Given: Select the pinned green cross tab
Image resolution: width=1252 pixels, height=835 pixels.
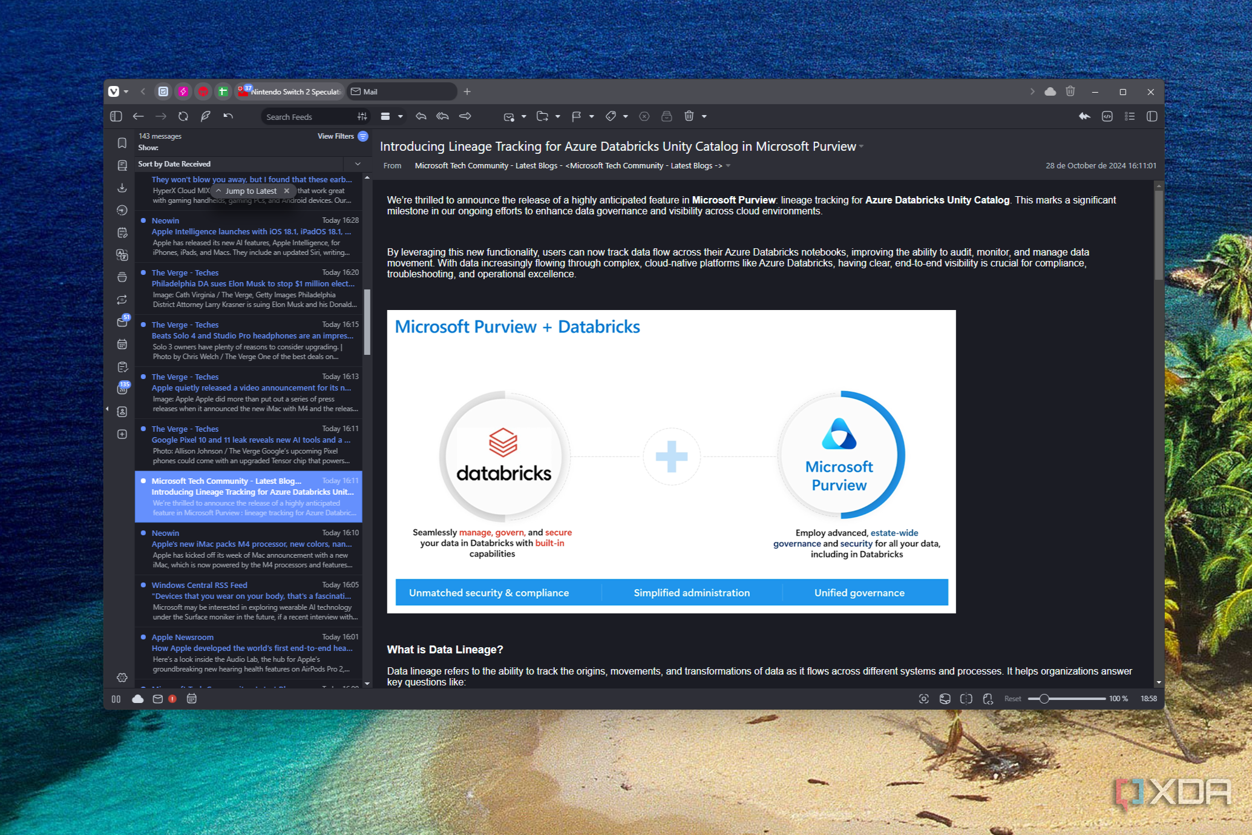Looking at the screenshot, I should point(223,91).
